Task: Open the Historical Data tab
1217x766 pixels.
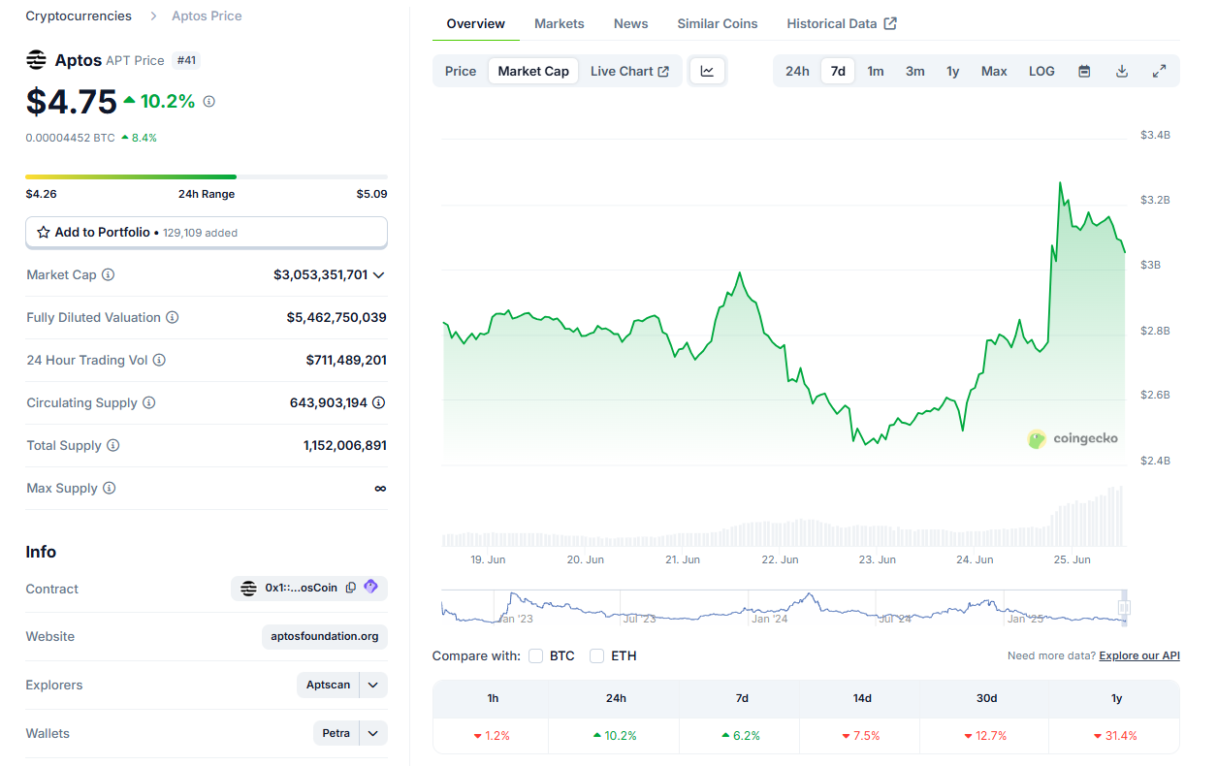Action: tap(842, 23)
